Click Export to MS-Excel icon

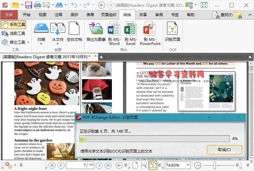tap(130, 28)
